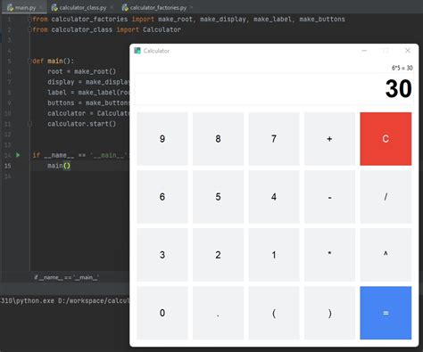Click the 1 calculator key

(x=274, y=255)
